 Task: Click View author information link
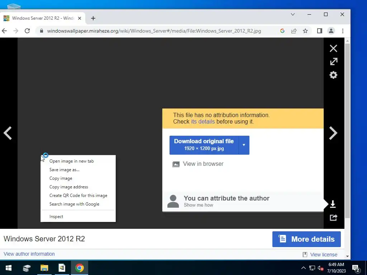click(29, 254)
